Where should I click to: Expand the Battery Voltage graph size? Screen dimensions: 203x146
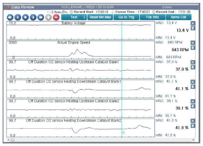[192, 28]
